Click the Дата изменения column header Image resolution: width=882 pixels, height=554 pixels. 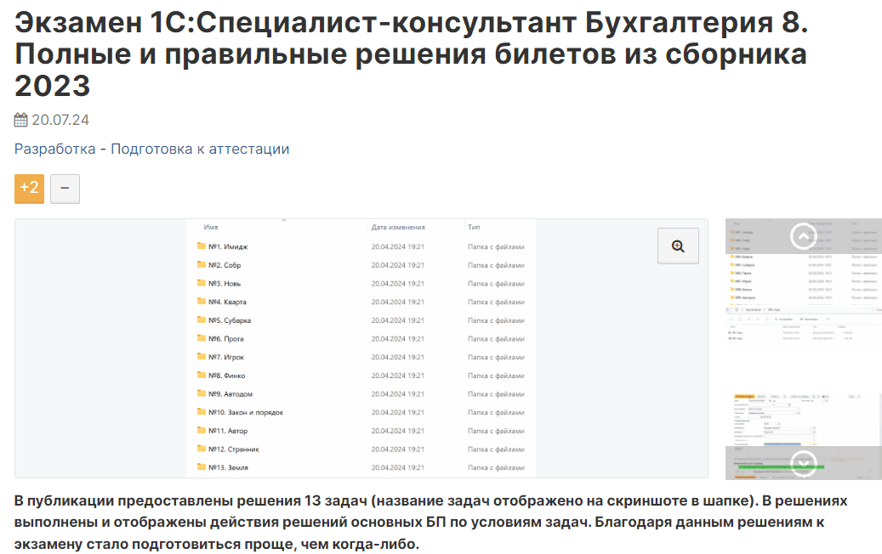click(x=398, y=228)
